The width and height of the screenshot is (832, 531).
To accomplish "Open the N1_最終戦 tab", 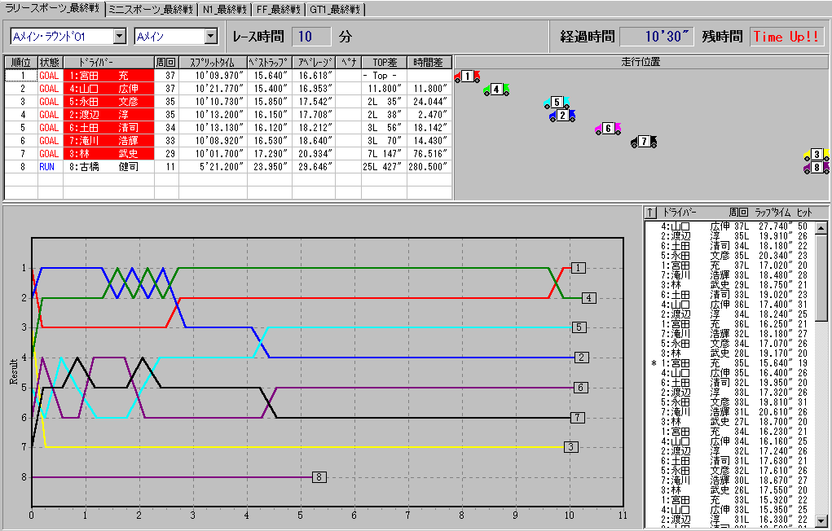I will [x=223, y=9].
